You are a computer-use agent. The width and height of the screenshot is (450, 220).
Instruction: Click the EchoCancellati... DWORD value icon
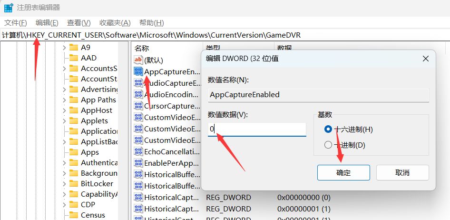(x=138, y=151)
